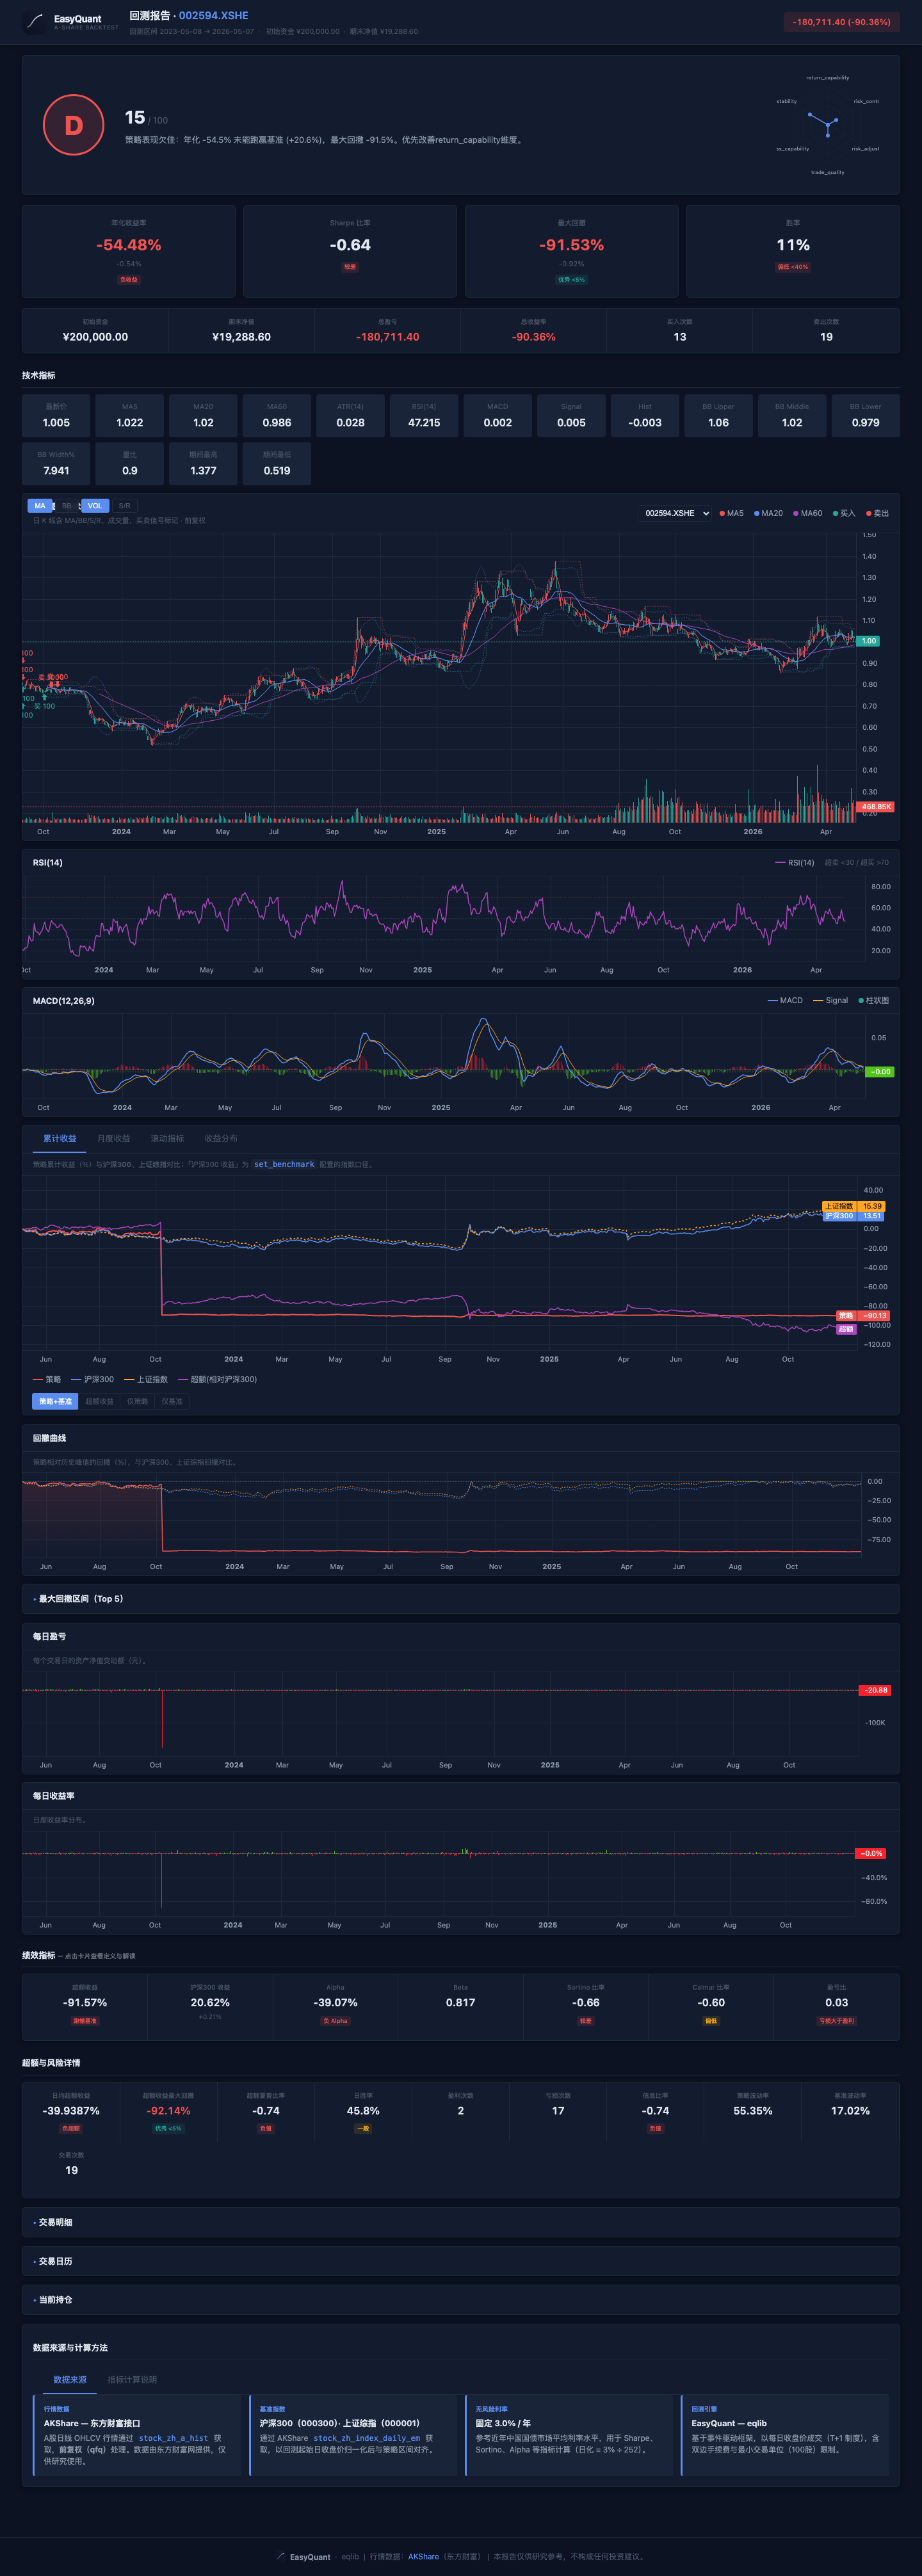This screenshot has height=2576, width=922.
Task: Toggle the Signal line legend
Action: tap(831, 1000)
